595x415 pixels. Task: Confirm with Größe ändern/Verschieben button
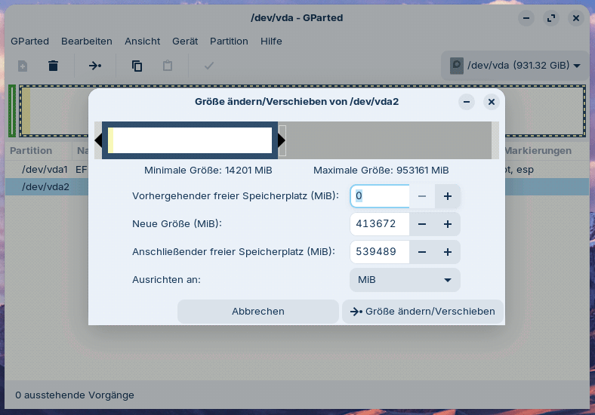pyautogui.click(x=423, y=312)
